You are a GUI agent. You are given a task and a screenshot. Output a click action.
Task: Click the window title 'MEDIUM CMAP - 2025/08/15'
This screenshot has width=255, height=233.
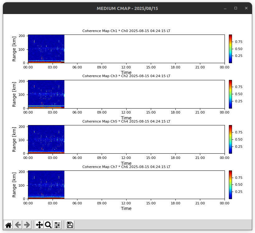pos(127,8)
